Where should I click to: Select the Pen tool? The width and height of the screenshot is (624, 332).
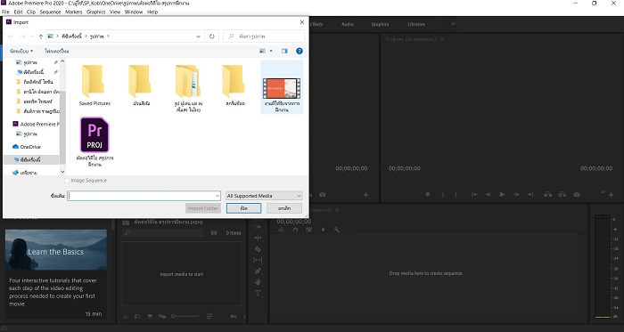coord(258,271)
